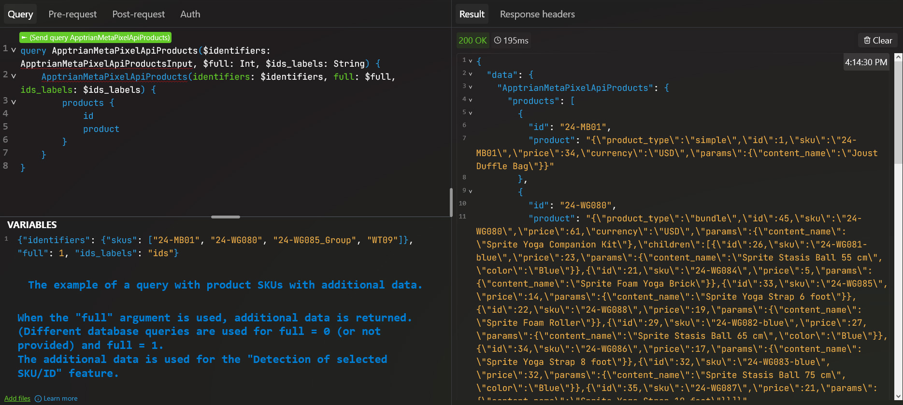Click the "product" field in query line 5
This screenshot has width=903, height=405.
click(101, 129)
